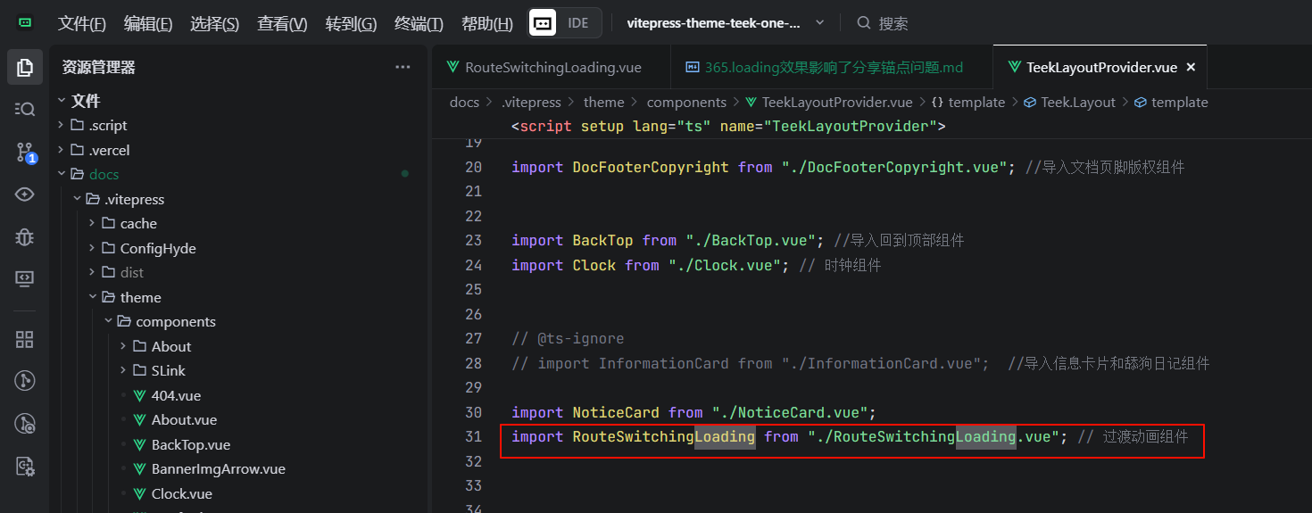Viewport: 1312px width, 513px height.
Task: Open the 选择(S) menu
Action: 215,23
